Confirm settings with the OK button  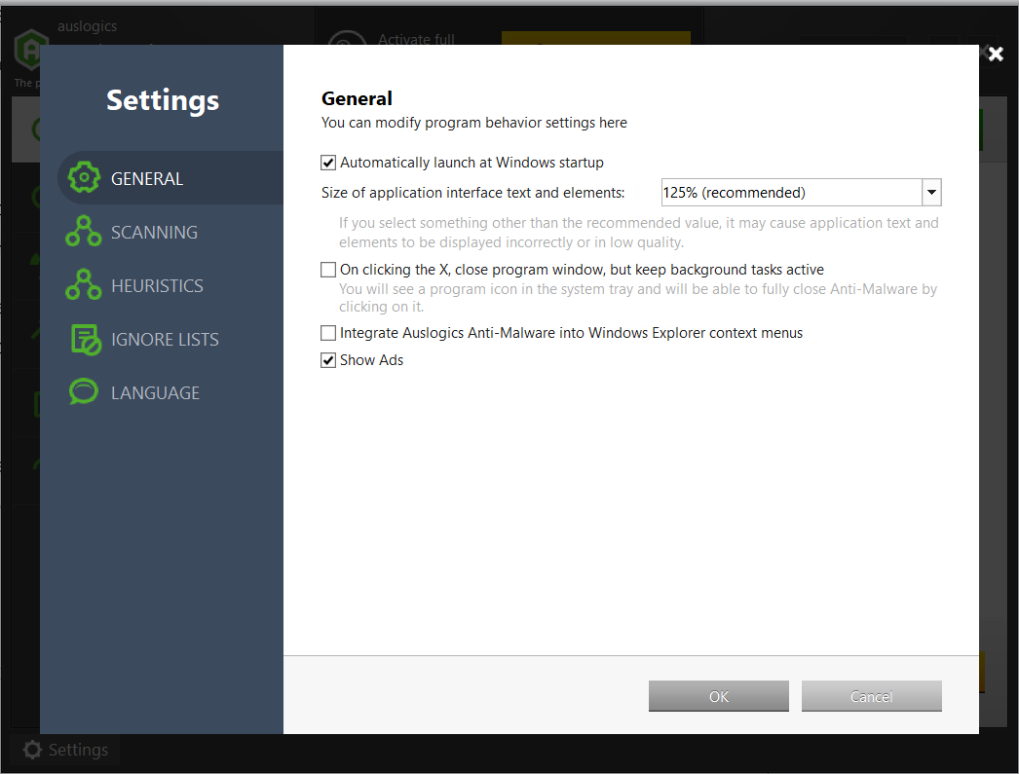coord(718,696)
